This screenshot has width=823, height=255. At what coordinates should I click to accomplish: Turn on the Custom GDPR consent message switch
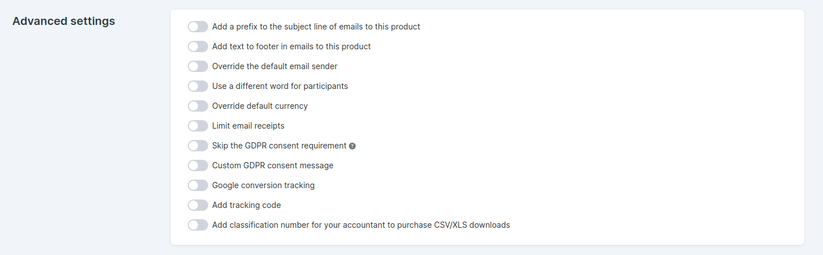click(x=198, y=165)
